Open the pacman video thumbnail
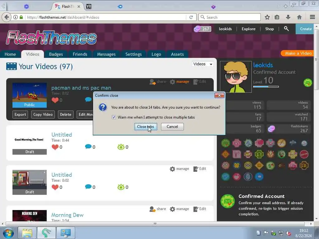 pyautogui.click(x=30, y=95)
